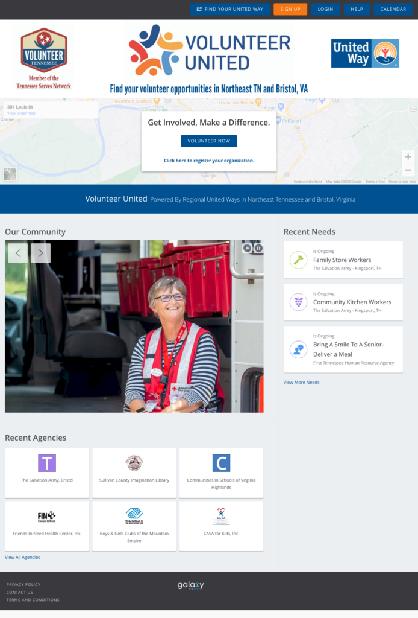Show next slide in Our Community carousel

(x=40, y=253)
